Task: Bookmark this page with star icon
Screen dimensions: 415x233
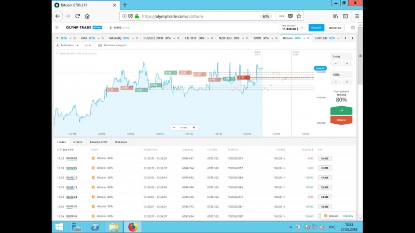Action: [x=299, y=16]
